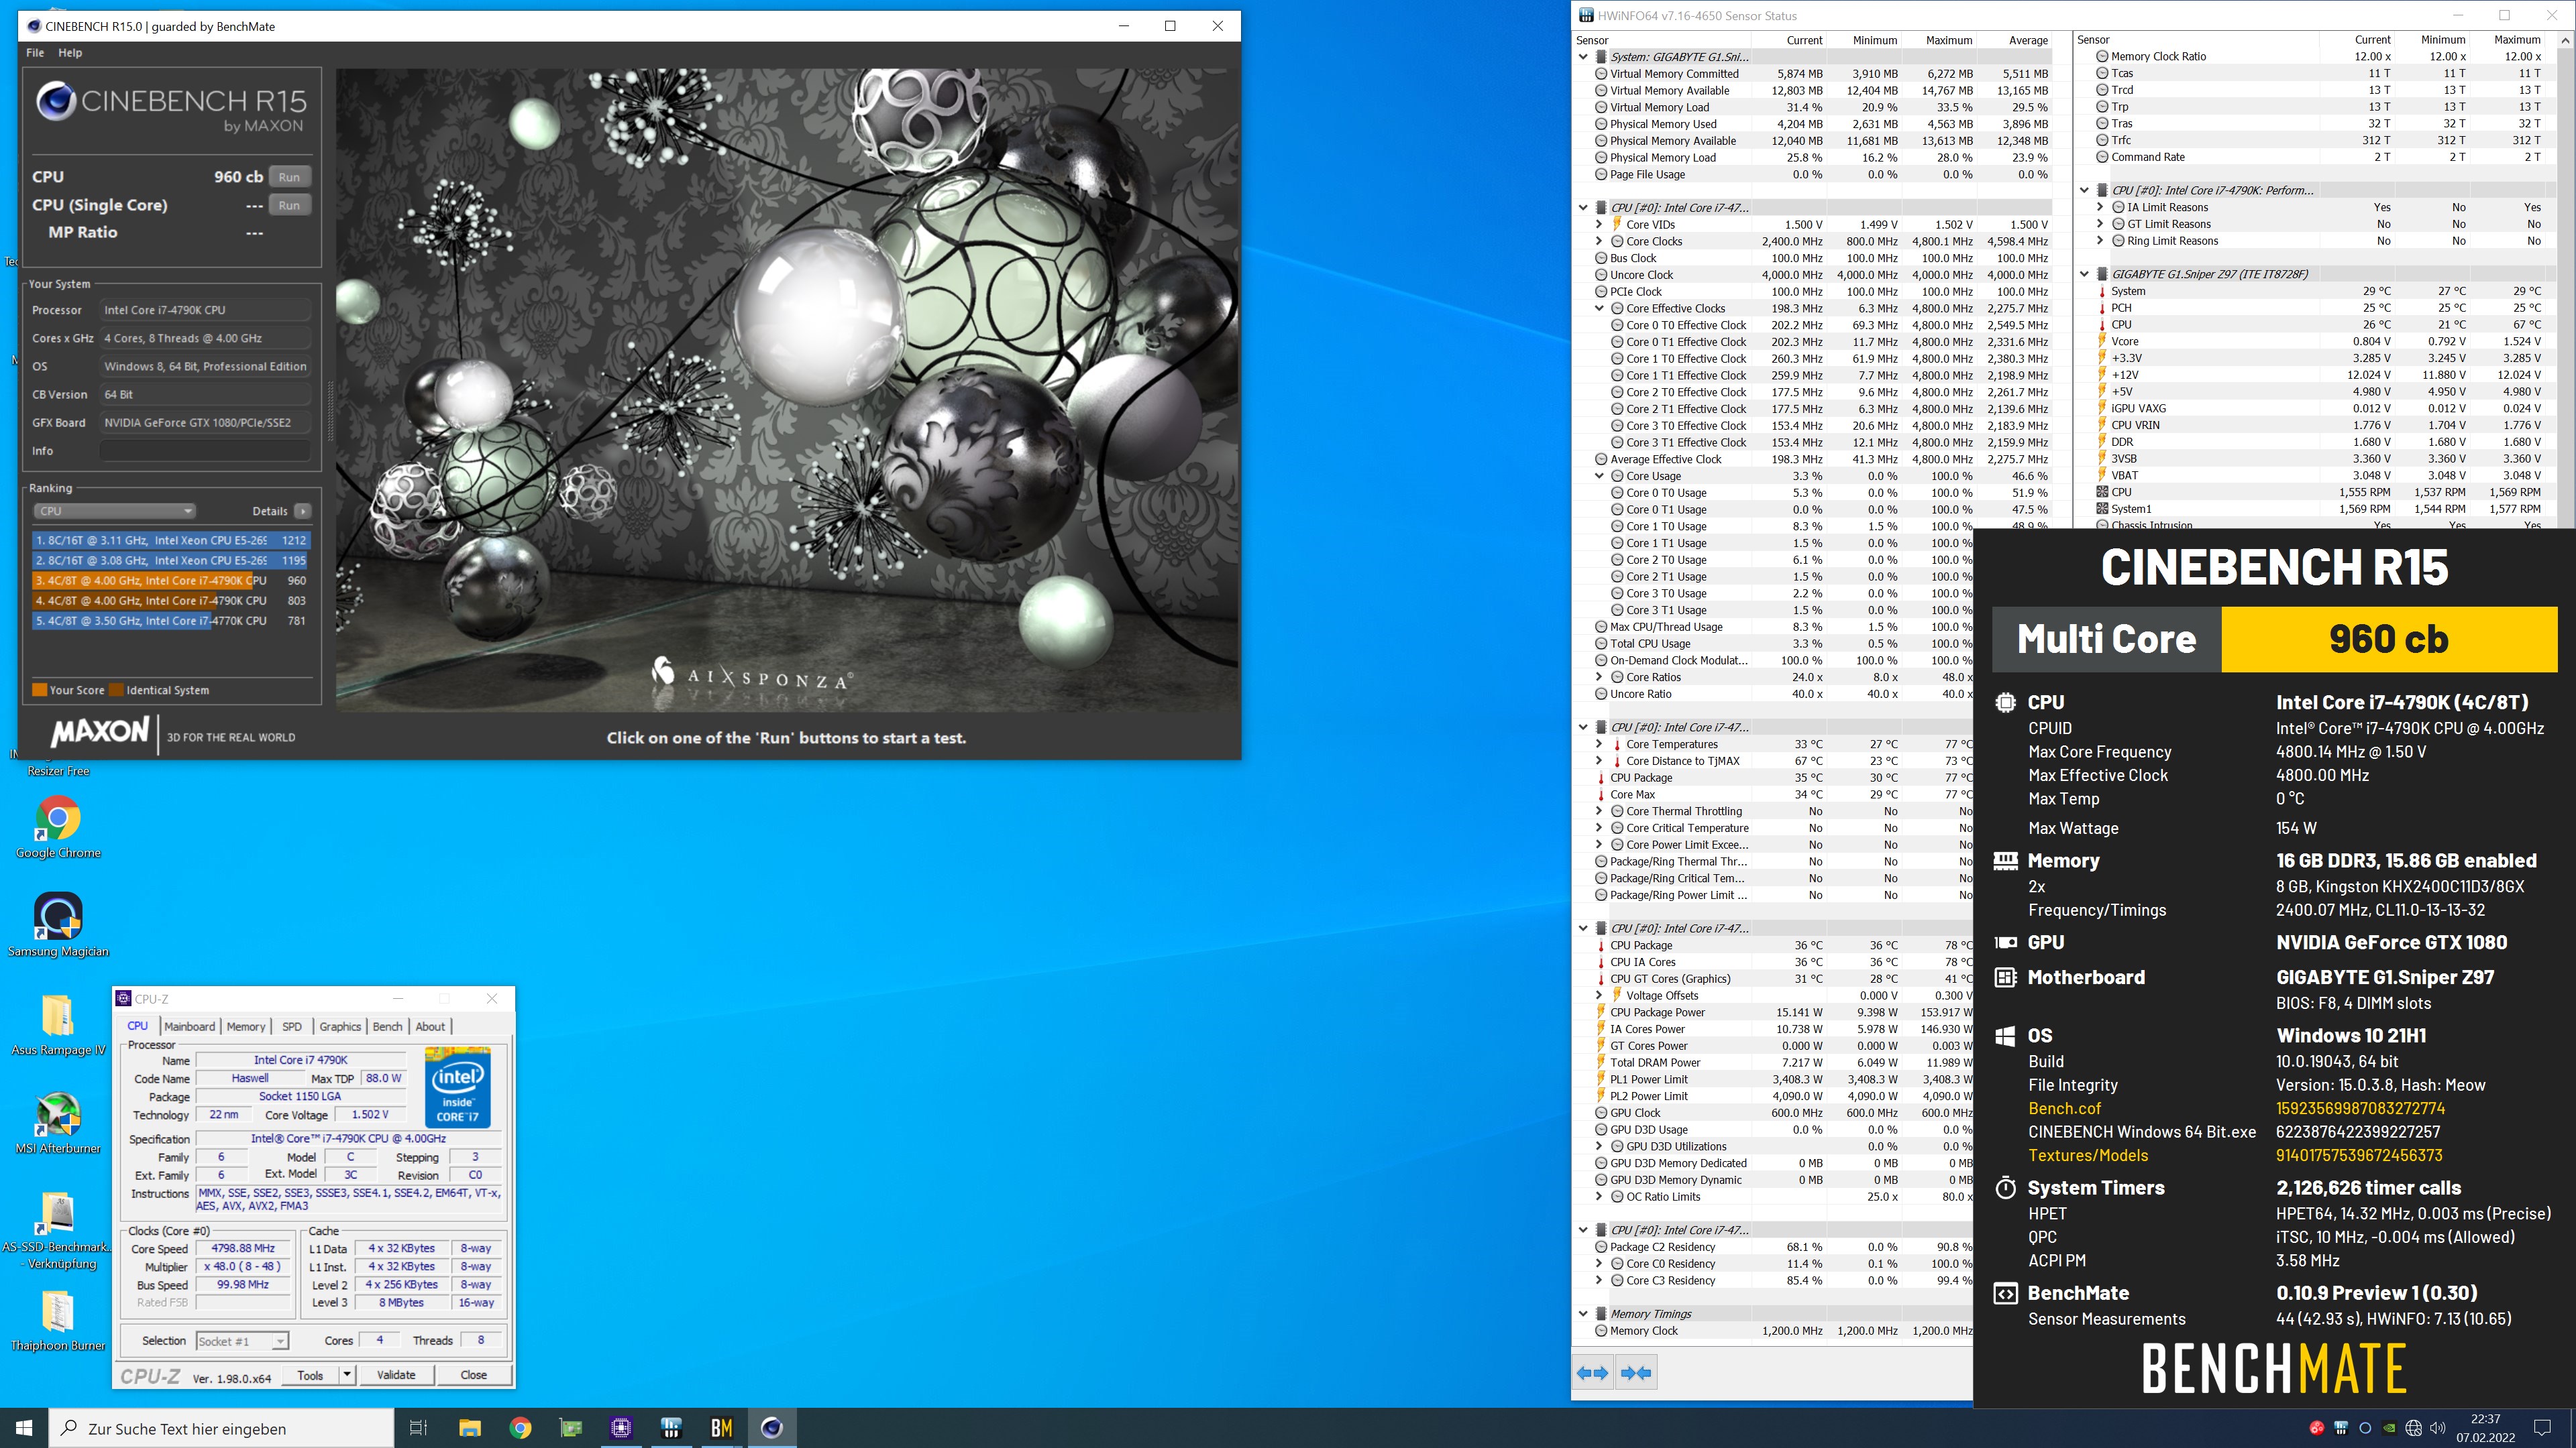Screen dimensions: 2576x1448
Task: Open AS-SSD-Benchmark shortcut on desktop
Action: (58, 1230)
